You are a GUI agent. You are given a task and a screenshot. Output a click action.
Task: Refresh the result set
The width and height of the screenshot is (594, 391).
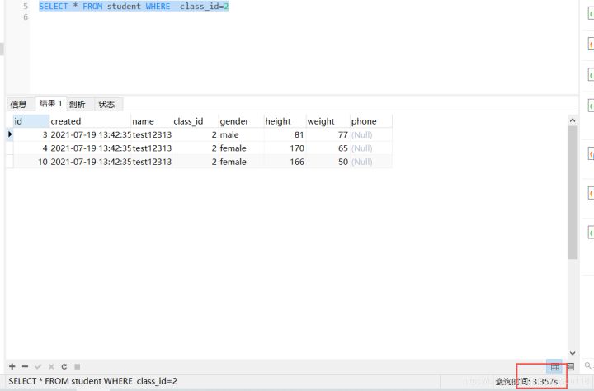click(64, 366)
